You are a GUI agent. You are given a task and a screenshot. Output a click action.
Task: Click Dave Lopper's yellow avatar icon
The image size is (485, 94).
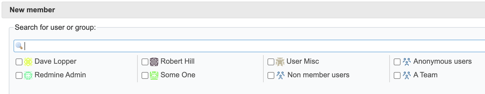click(28, 62)
